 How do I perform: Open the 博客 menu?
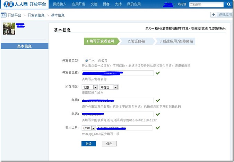[x=106, y=4]
